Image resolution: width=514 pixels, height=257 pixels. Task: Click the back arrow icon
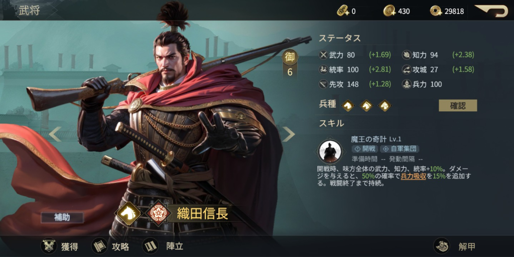491,11
